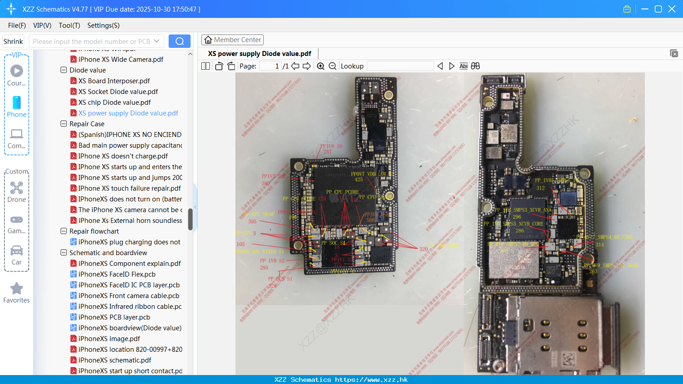Open the model number dropdown arrow

pyautogui.click(x=157, y=41)
